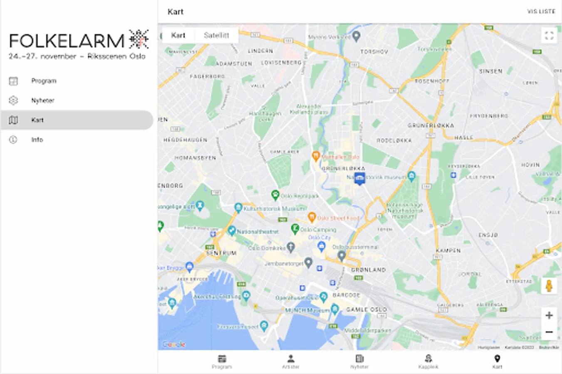Viewport: 562px width, 374px height.
Task: Open Nyheter tab in bottom bar
Action: (x=360, y=362)
